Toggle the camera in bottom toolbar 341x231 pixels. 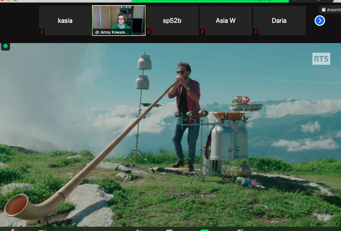pos(42,230)
